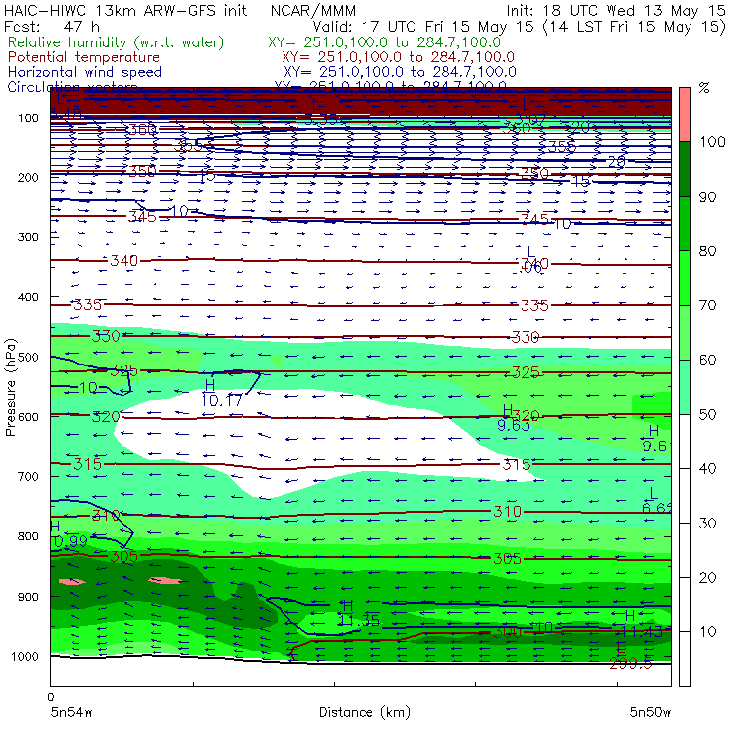Click the 80–90% green colorbar segment

[x=685, y=223]
